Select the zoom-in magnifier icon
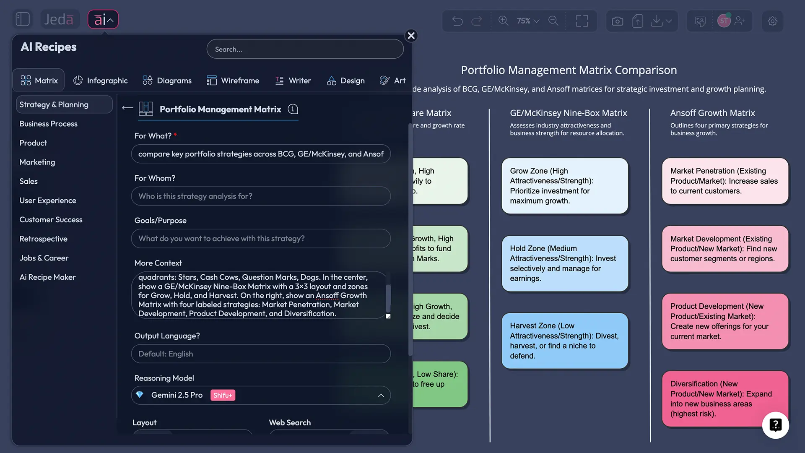 [503, 21]
